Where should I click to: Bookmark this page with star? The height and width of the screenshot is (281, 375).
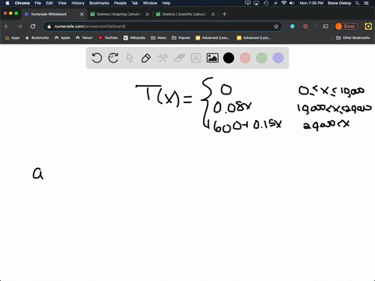(276, 27)
